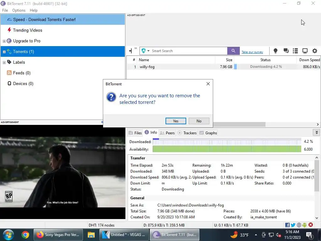Open File Explorer from taskbar
The width and height of the screenshot is (321, 241).
tap(91, 235)
